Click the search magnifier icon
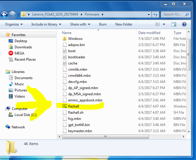 tap(187, 14)
